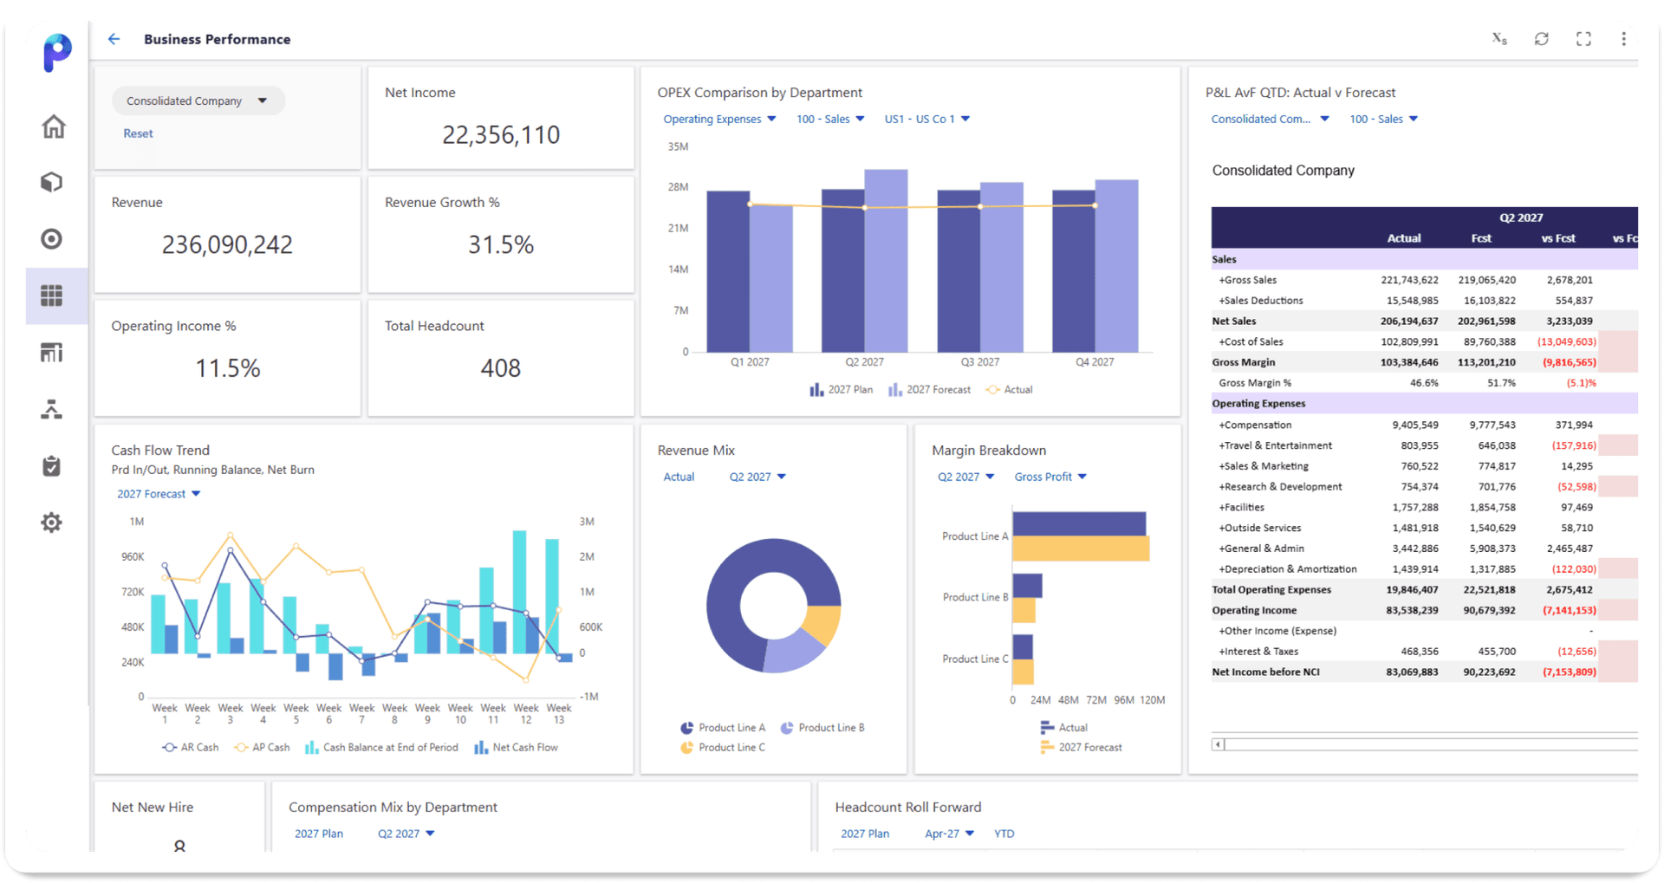
Task: Toggle Actual series in Margin Breakdown legend
Action: (1063, 728)
